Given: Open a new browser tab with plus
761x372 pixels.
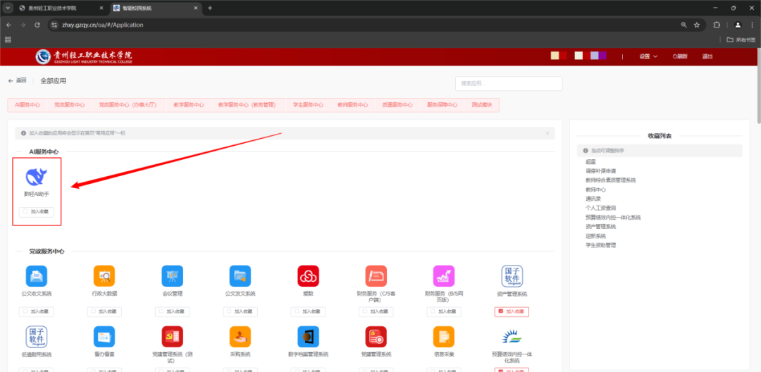Looking at the screenshot, I should click(210, 8).
